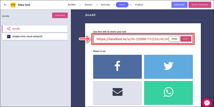Click the share nodes icon in sidebar
The height and width of the screenshot is (107, 214).
pos(9,29)
